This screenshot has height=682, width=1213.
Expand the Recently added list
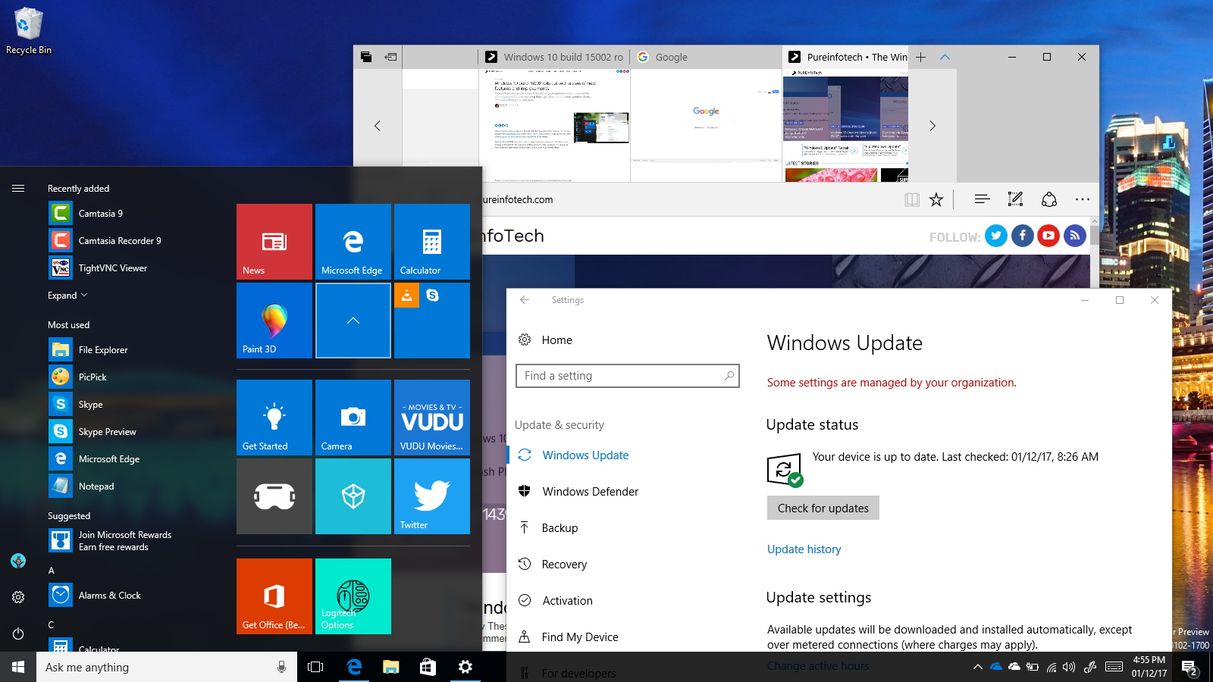pos(67,296)
